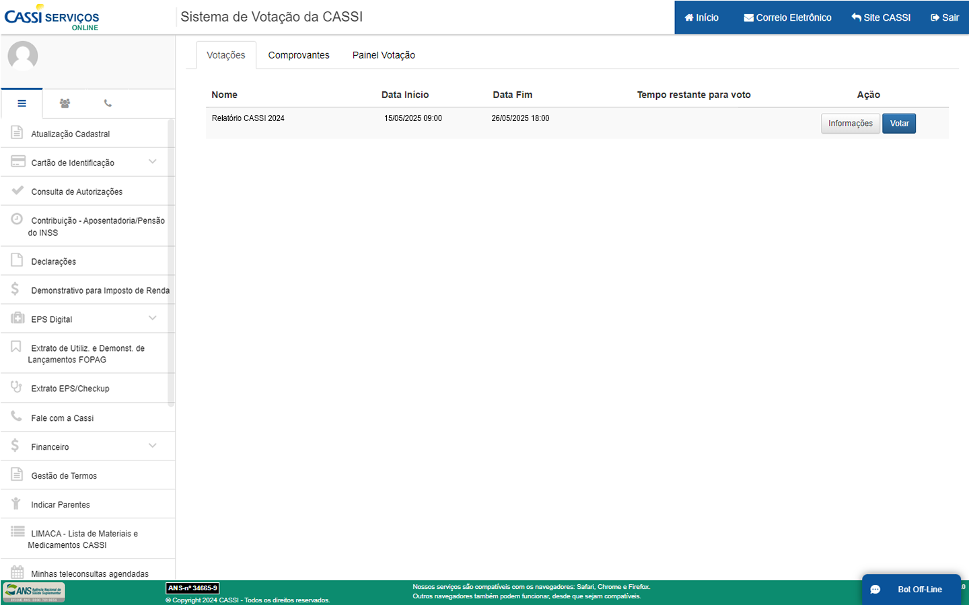The width and height of the screenshot is (969, 605).
Task: Click the Fale com a Cassi phone icon
Action: click(x=16, y=416)
